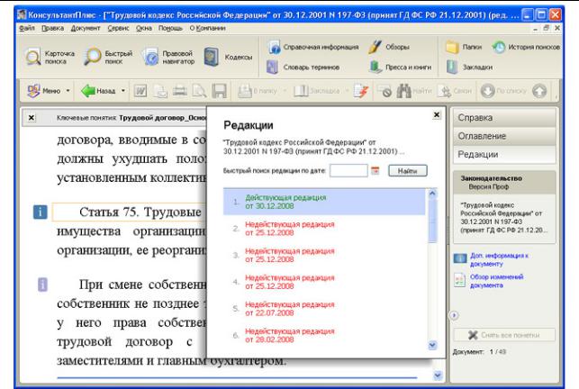Open the Документ menu
The image size is (579, 389).
pos(86,28)
